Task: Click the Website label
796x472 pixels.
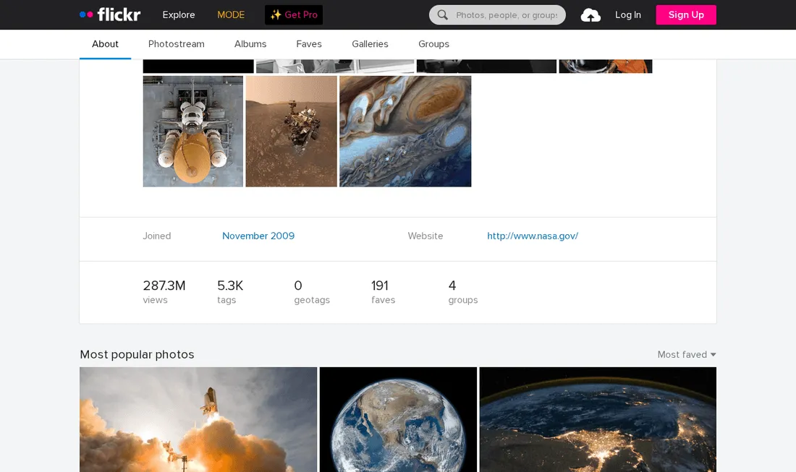Action: point(425,236)
